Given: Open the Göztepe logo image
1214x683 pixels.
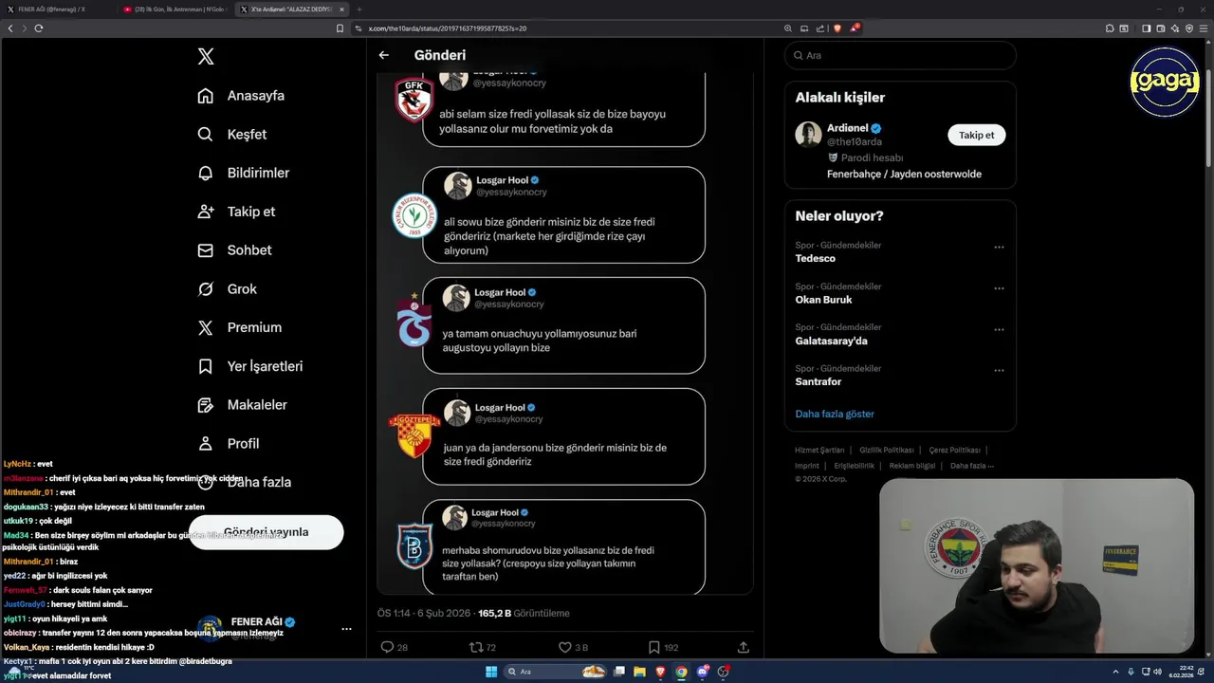Looking at the screenshot, I should (x=414, y=435).
